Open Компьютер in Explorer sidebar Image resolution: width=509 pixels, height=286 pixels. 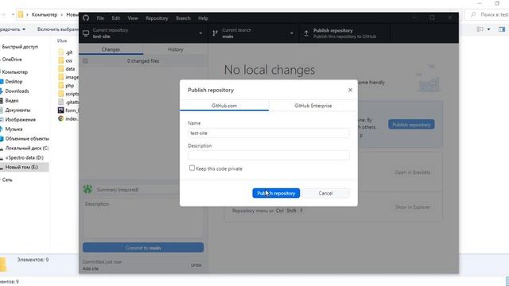tap(15, 72)
